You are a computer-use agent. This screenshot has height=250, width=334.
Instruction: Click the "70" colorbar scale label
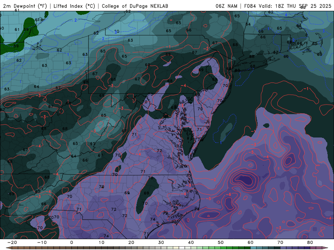point(280,242)
